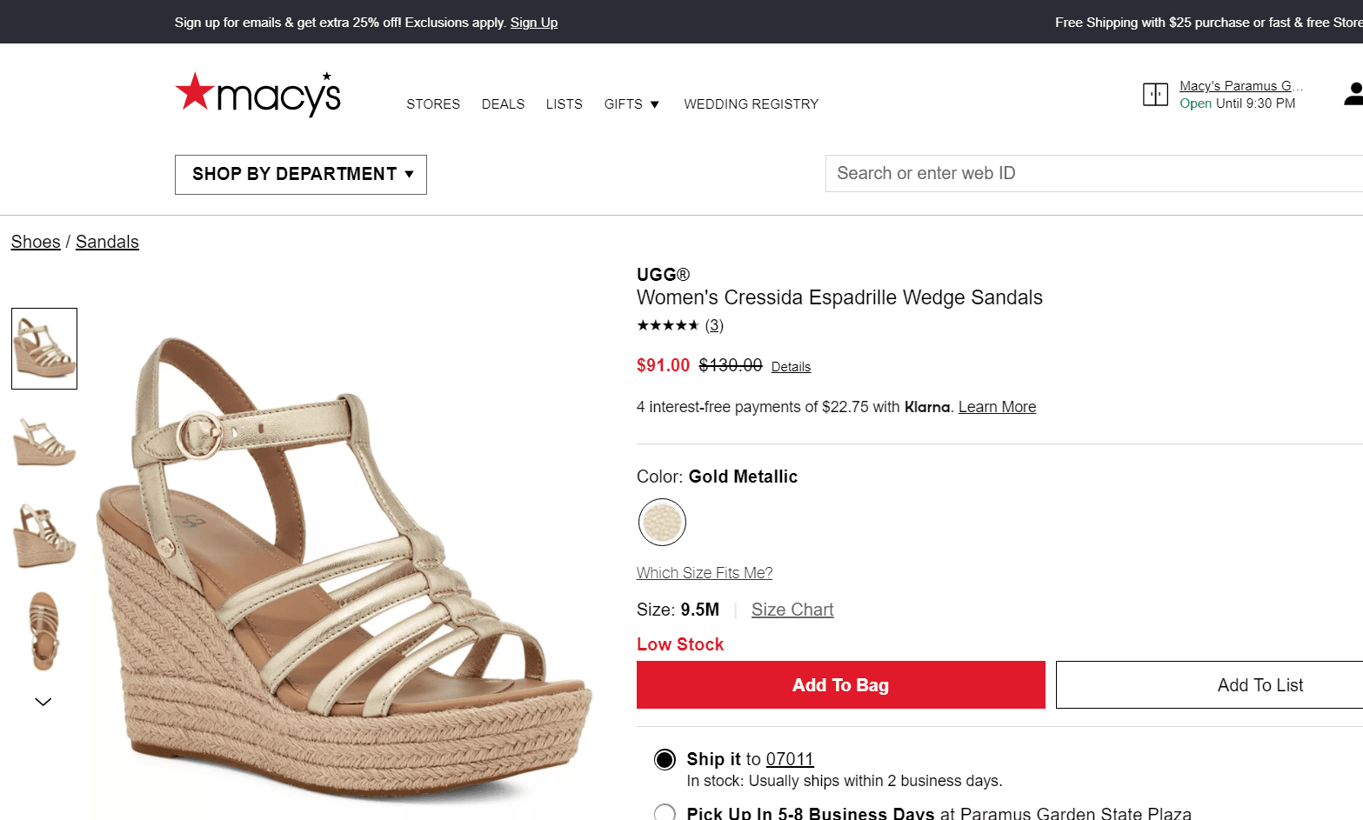View the top-down sandal thumbnail

44,630
